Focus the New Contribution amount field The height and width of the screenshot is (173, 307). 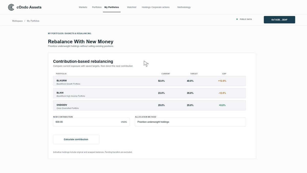pyautogui.click(x=91, y=122)
